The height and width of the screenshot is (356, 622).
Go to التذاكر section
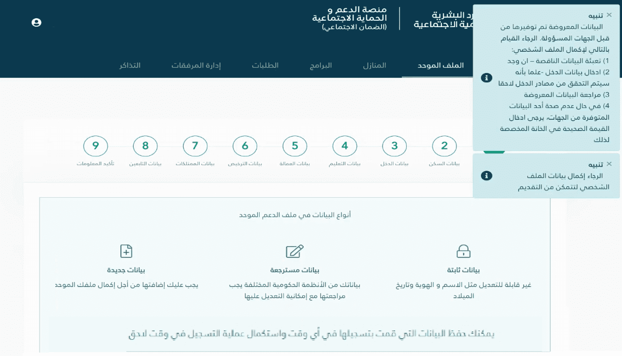(x=131, y=65)
